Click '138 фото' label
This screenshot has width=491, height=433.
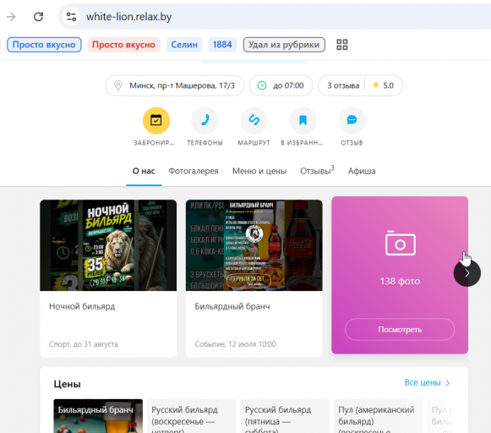(400, 282)
